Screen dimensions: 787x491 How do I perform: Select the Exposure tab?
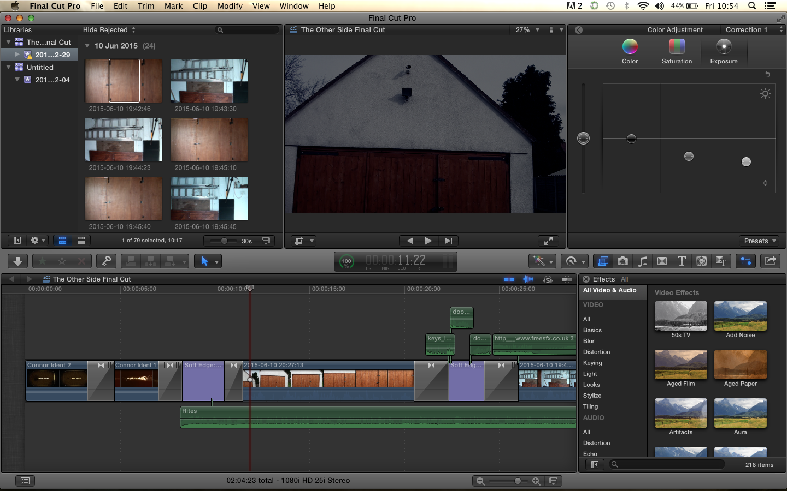tap(724, 51)
